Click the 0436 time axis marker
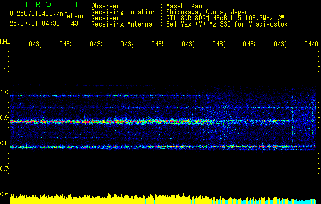The width and height of the screenshot is (321, 204). 188,44
